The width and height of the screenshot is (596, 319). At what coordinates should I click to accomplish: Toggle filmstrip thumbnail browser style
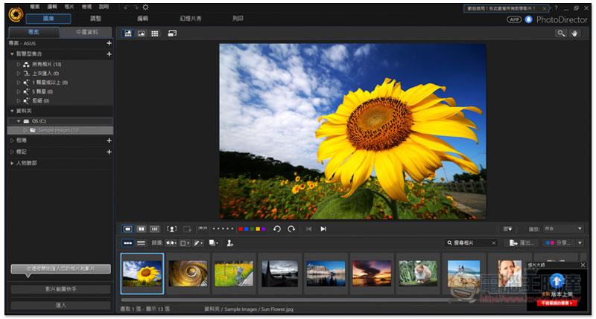[x=127, y=242]
